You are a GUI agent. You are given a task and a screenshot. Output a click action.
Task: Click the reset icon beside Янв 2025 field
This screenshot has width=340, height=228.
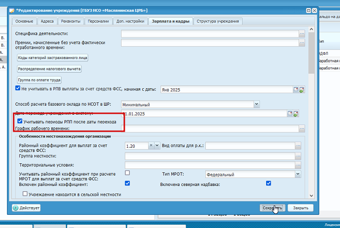(x=302, y=90)
